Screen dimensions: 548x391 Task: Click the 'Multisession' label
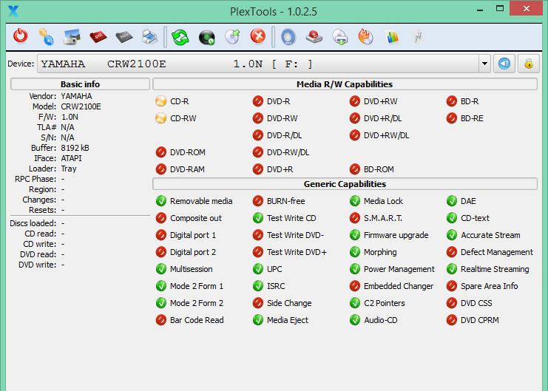[191, 269]
